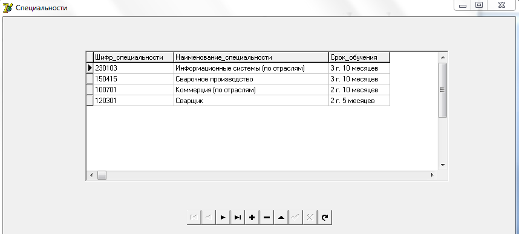Click the 2 г. 5 месяцев cell
Image resolution: width=519 pixels, height=234 pixels.
tap(359, 101)
